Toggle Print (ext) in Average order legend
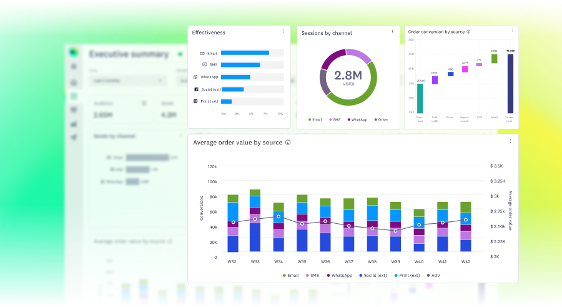Image resolution: width=562 pixels, height=307 pixels. (x=404, y=275)
